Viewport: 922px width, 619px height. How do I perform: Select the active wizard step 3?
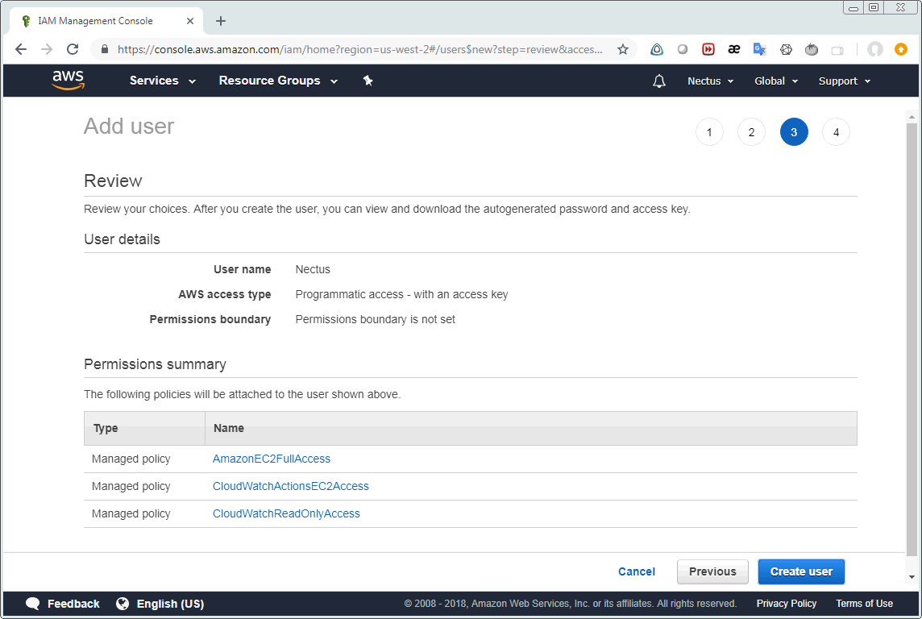click(x=794, y=132)
